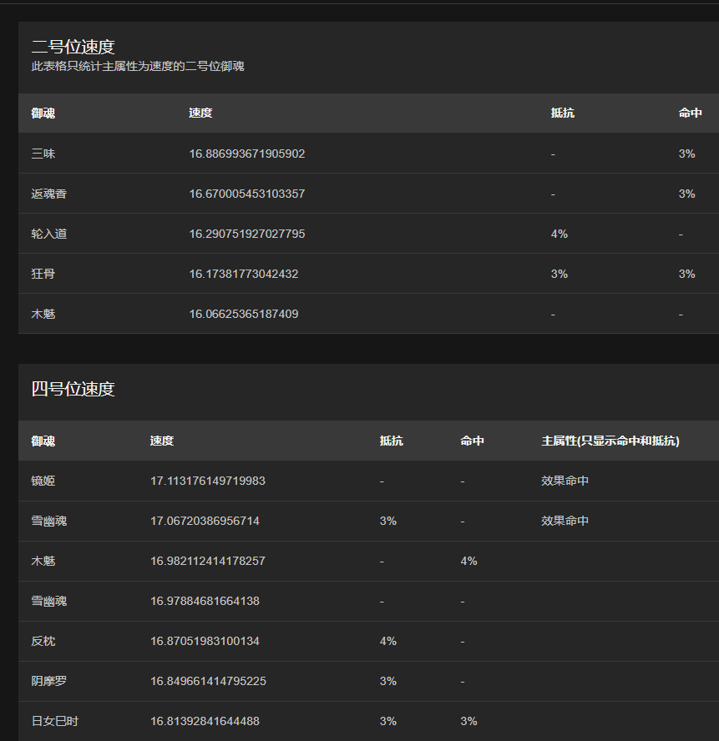Click 抵抗 value 3% in 日女巳时 row
This screenshot has height=741, width=719.
pyautogui.click(x=387, y=721)
